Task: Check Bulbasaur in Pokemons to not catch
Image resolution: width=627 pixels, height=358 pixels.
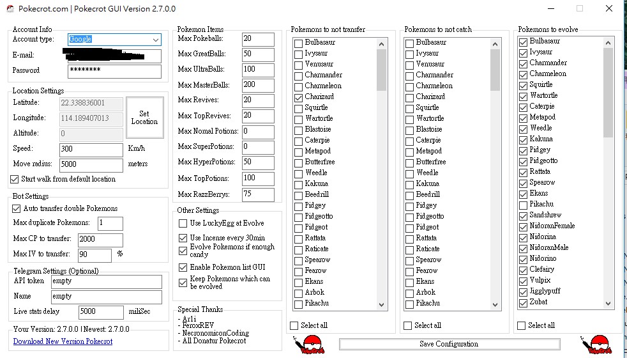Action: click(x=409, y=43)
